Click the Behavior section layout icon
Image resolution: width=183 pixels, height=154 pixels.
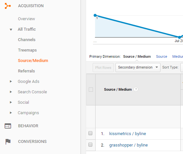[x=8, y=126]
